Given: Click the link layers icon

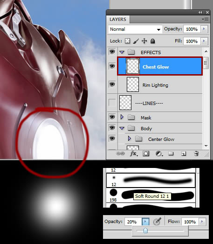Looking at the screenshot, I should (120, 154).
